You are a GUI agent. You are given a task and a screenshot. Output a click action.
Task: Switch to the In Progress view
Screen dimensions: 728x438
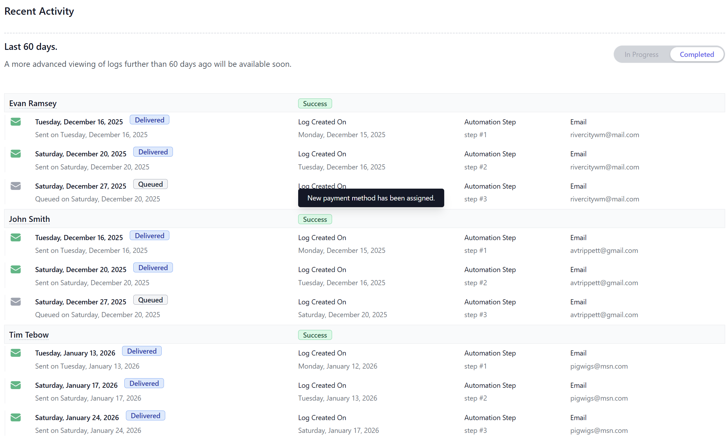(641, 54)
